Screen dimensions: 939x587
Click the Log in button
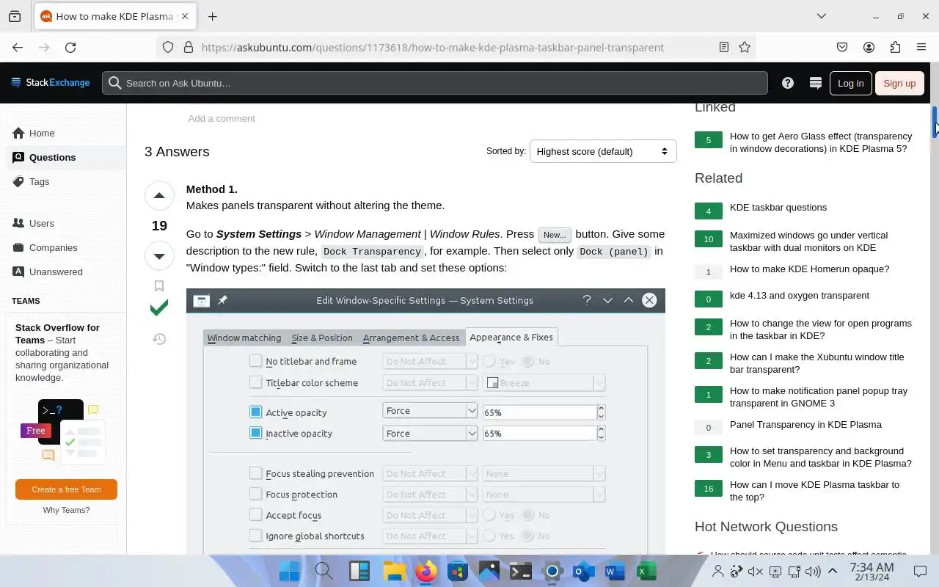pyautogui.click(x=851, y=83)
